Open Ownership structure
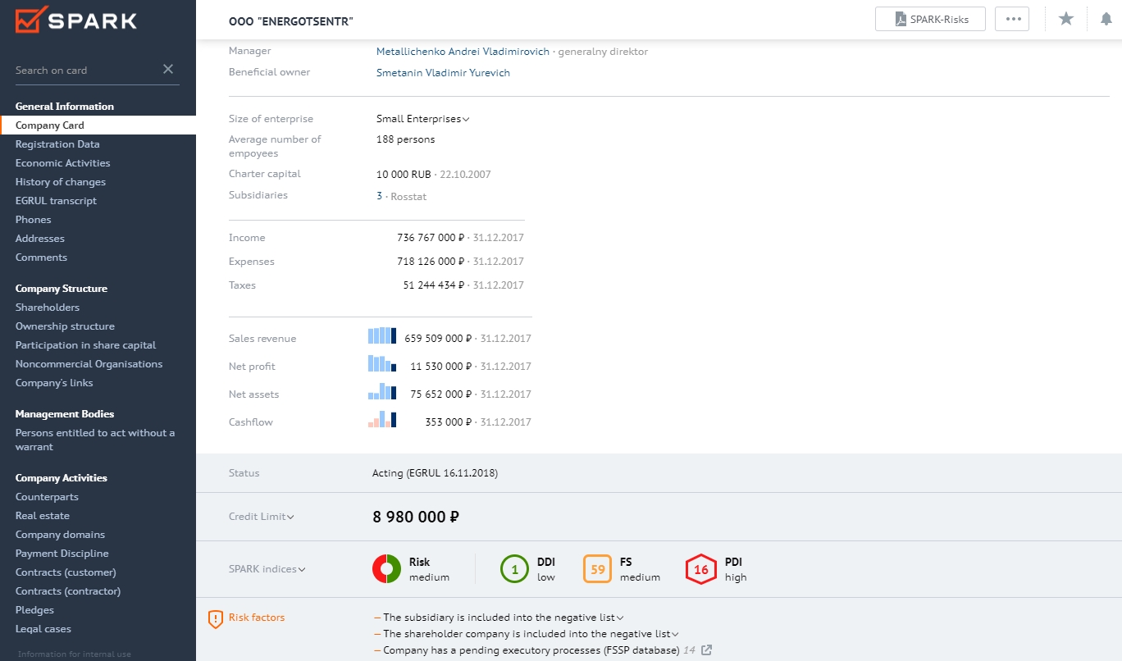The width and height of the screenshot is (1122, 661). (65, 326)
